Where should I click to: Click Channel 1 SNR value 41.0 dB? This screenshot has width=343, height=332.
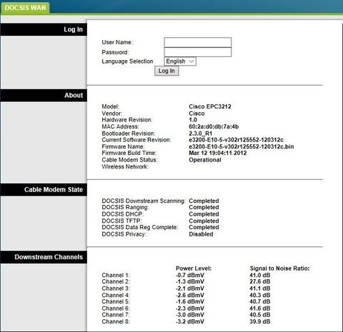click(260, 275)
